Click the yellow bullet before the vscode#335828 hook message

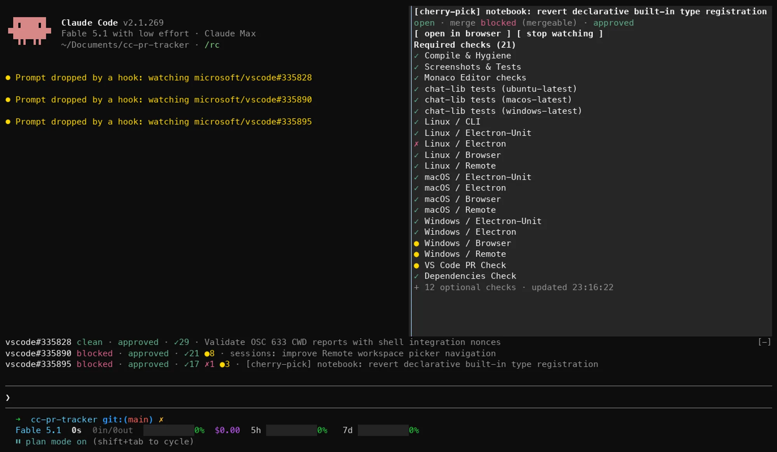8,78
